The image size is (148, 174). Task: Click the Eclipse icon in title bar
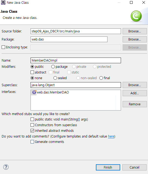3,2
